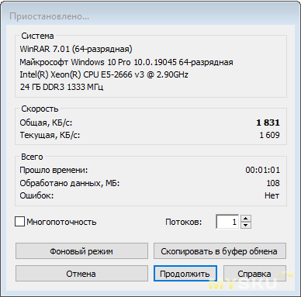Click the Фоновый режим button
This screenshot has height=297, width=301.
coord(81,251)
